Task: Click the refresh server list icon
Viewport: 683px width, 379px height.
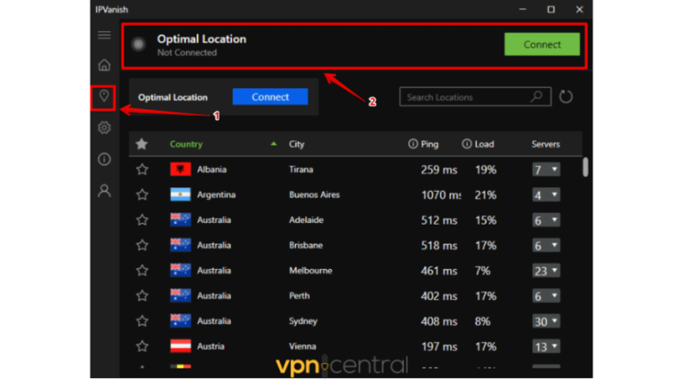Action: (x=566, y=97)
